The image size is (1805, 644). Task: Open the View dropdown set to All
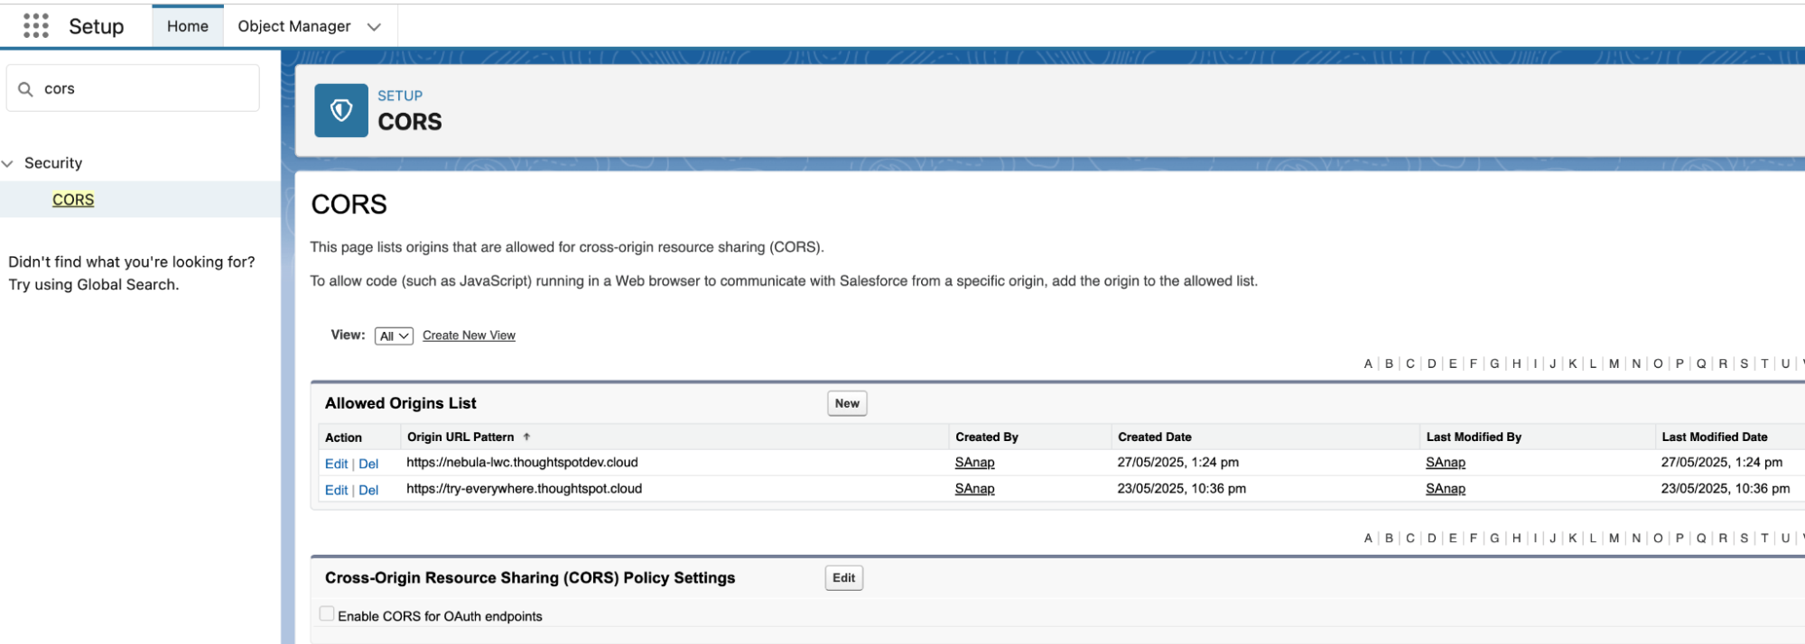(394, 336)
